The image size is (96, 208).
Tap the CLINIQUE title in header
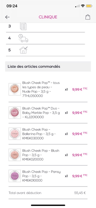(x=48, y=17)
